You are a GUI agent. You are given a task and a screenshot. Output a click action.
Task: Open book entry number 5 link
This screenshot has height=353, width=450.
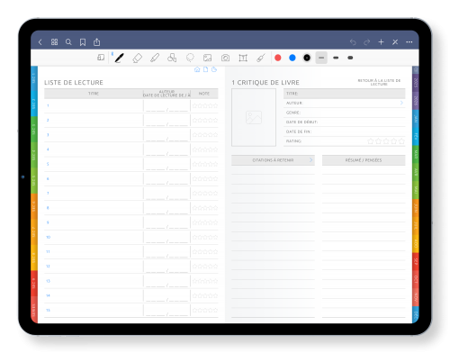(48, 164)
